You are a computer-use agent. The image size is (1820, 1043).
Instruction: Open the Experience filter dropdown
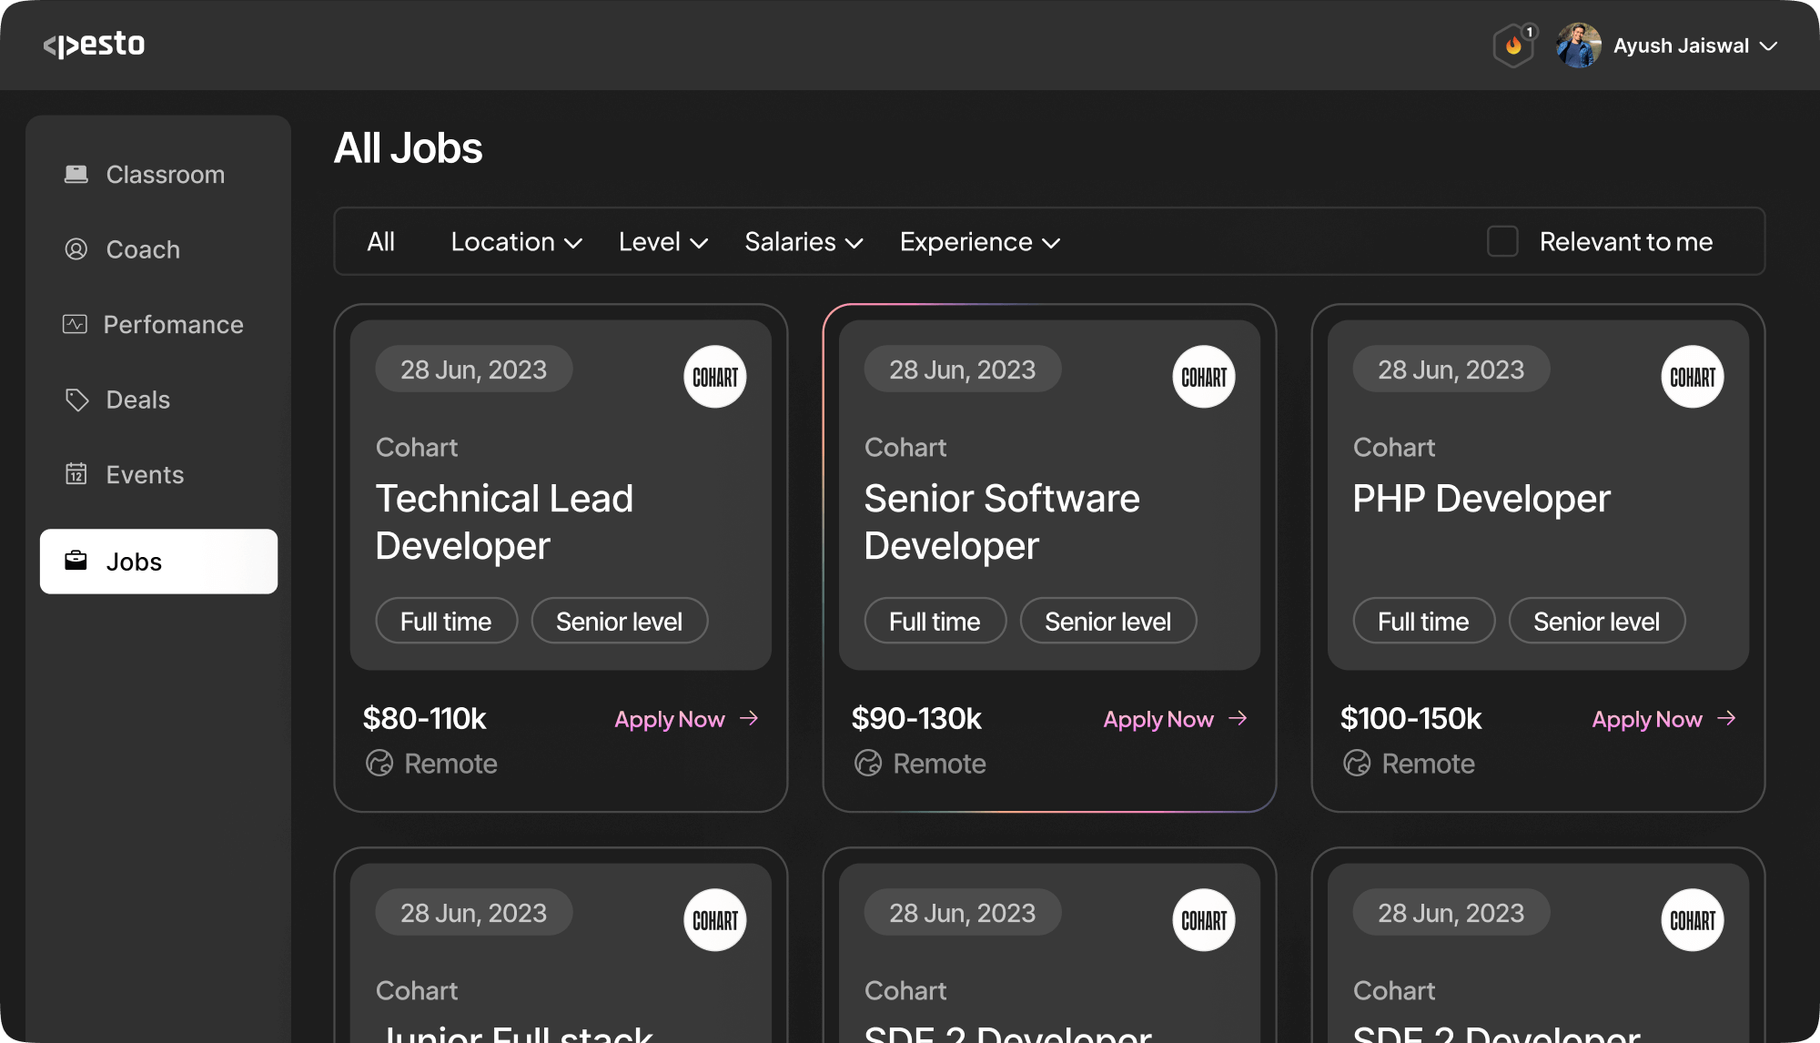[x=978, y=241]
